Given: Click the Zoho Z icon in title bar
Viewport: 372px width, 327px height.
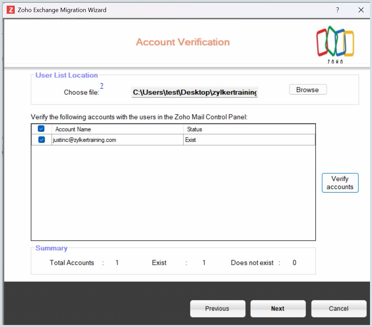Looking at the screenshot, I should click(x=10, y=10).
